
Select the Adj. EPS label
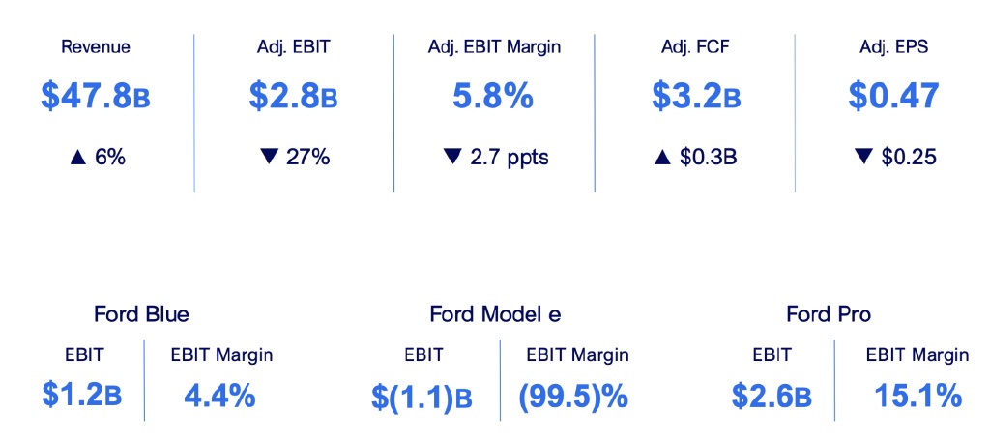pos(893,46)
